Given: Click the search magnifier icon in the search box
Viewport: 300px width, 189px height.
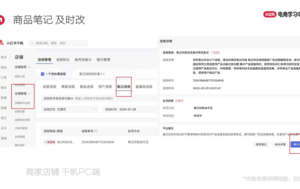Looking at the screenshot, I should click(x=32, y=43).
